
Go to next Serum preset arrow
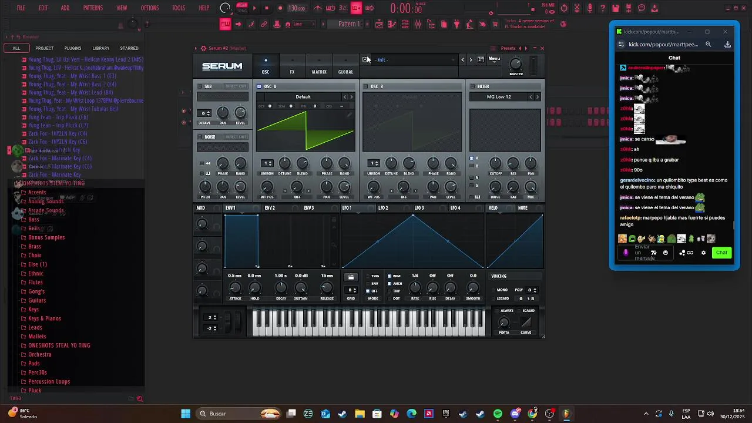(x=471, y=59)
